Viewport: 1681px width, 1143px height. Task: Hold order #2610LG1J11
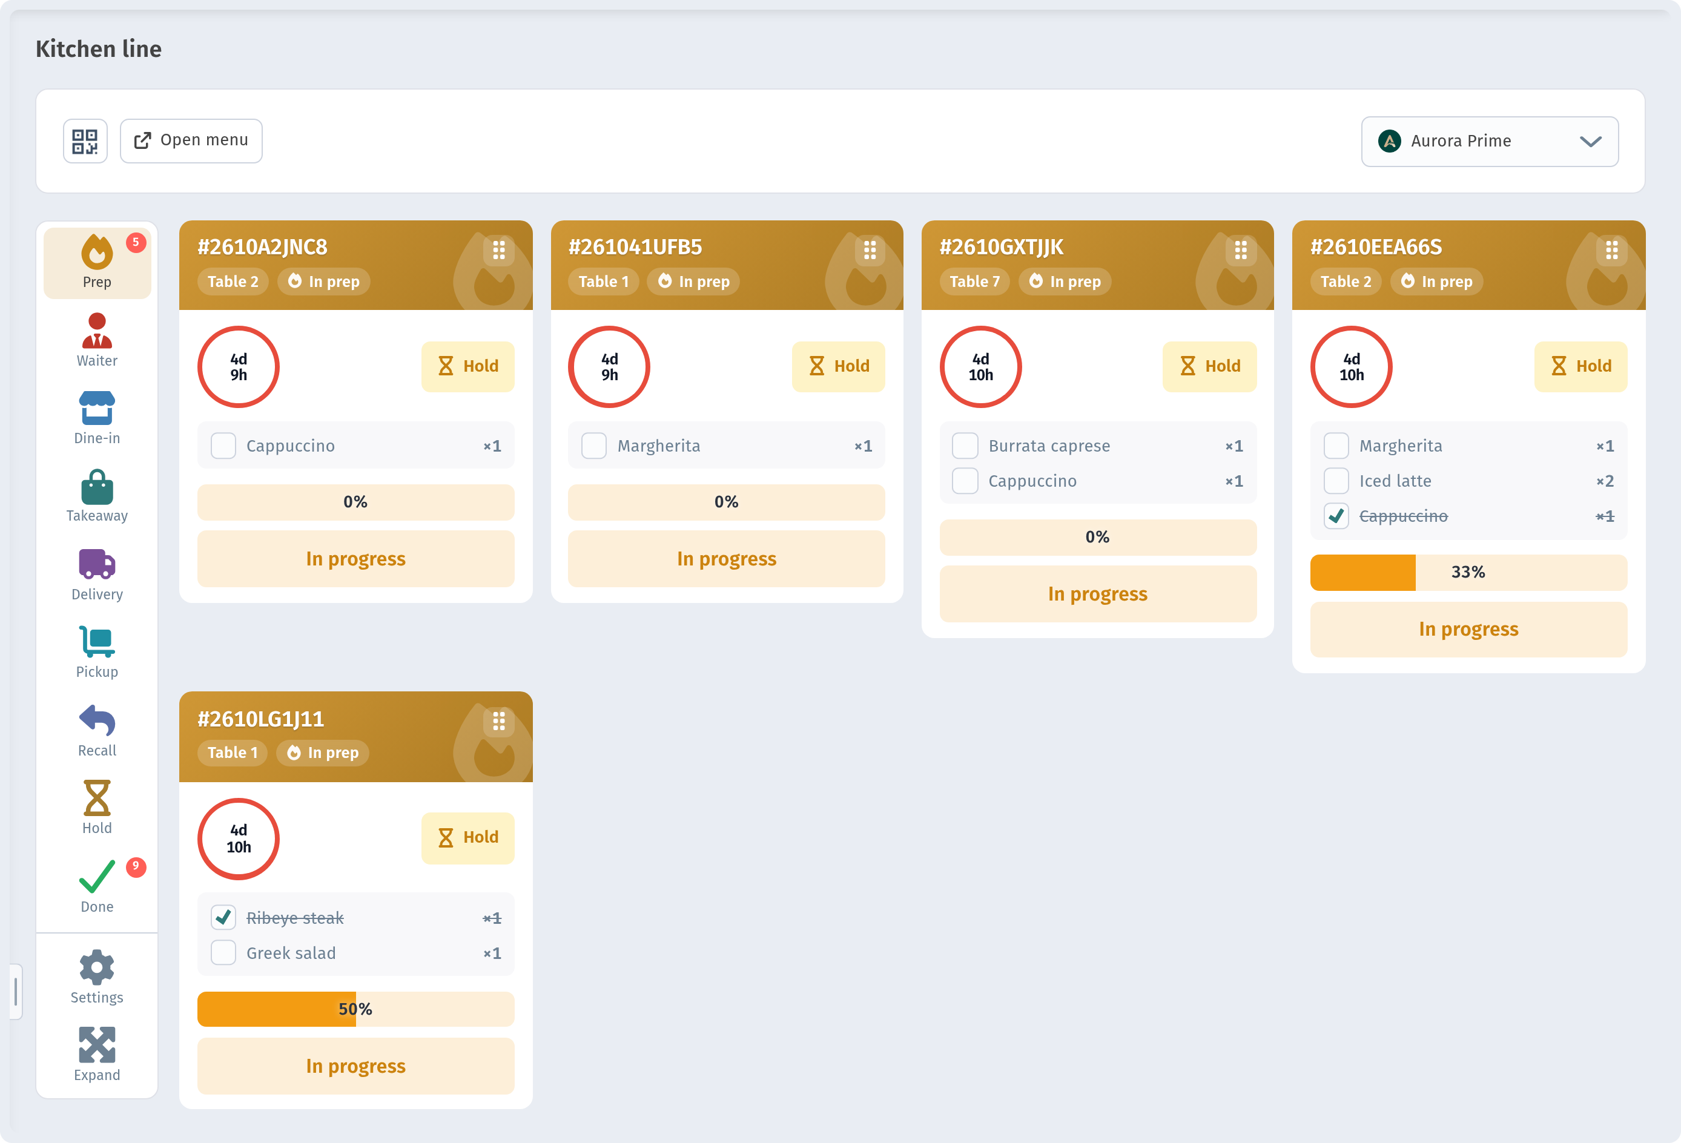point(468,838)
